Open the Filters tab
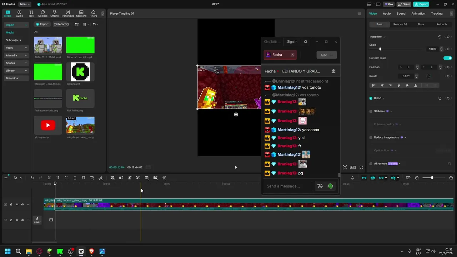The width and height of the screenshot is (457, 257). point(93,14)
